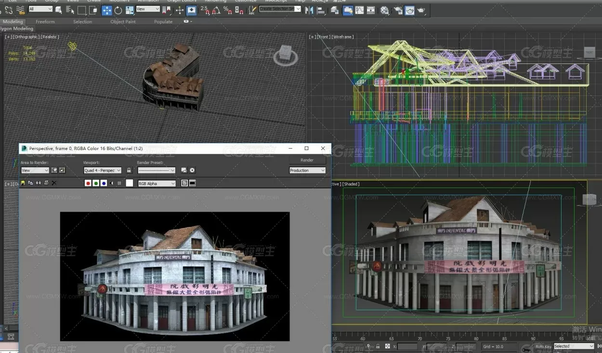Save the rendered image
The image size is (602, 353).
pyautogui.click(x=23, y=183)
